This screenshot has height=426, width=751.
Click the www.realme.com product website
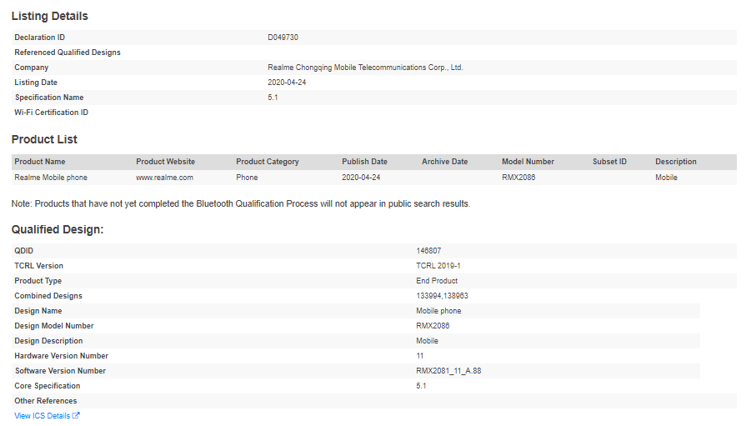click(x=164, y=178)
